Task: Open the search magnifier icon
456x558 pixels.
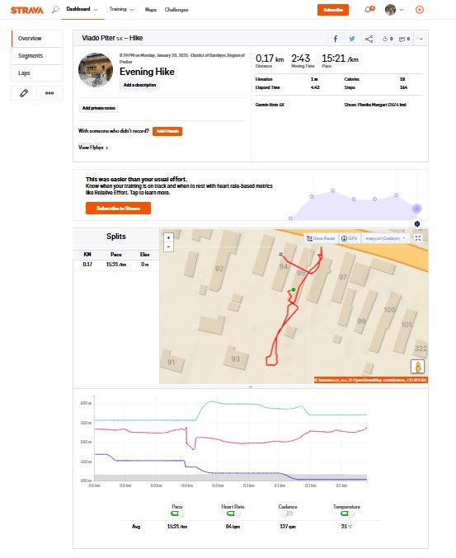Action: point(55,10)
